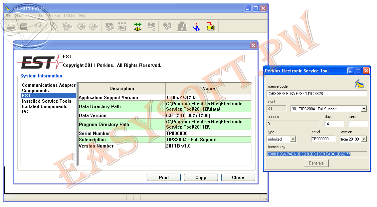
Task: Click the 'Program Directory Path' cell
Action: coord(122,124)
